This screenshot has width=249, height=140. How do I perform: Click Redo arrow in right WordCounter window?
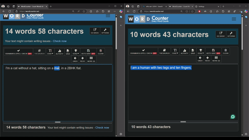click(208, 59)
